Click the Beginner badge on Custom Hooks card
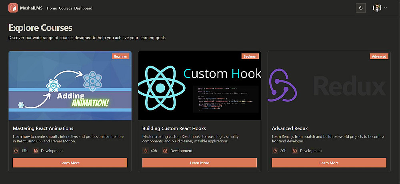The image size is (400, 184). [x=250, y=56]
